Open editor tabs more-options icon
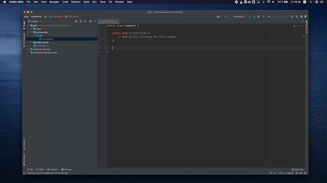The height and width of the screenshot is (183, 327). [x=302, y=21]
